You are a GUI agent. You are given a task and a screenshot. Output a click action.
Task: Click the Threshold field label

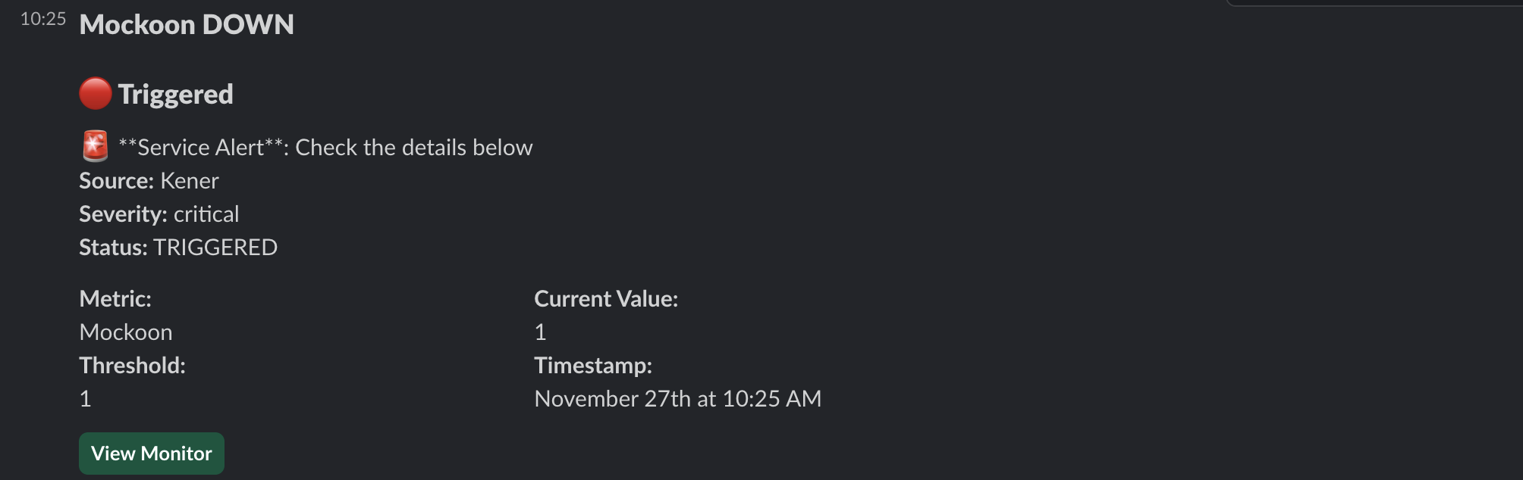[133, 366]
